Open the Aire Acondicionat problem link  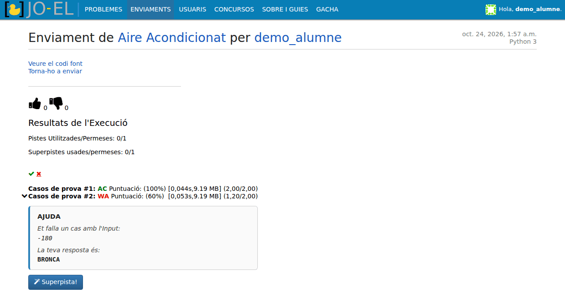pyautogui.click(x=172, y=38)
